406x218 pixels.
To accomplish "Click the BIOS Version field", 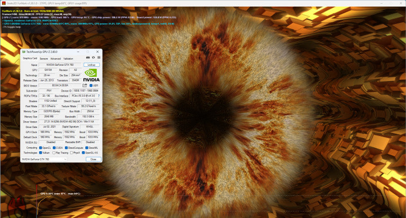I will (60, 85).
